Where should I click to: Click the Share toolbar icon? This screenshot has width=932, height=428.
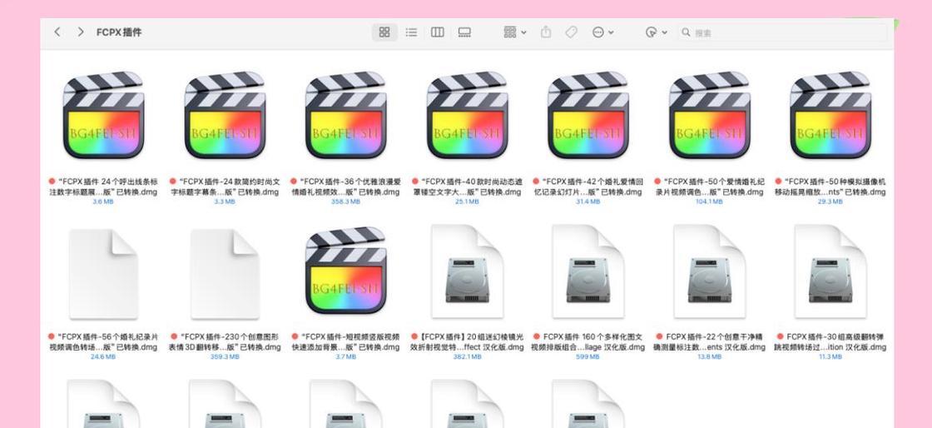[546, 32]
